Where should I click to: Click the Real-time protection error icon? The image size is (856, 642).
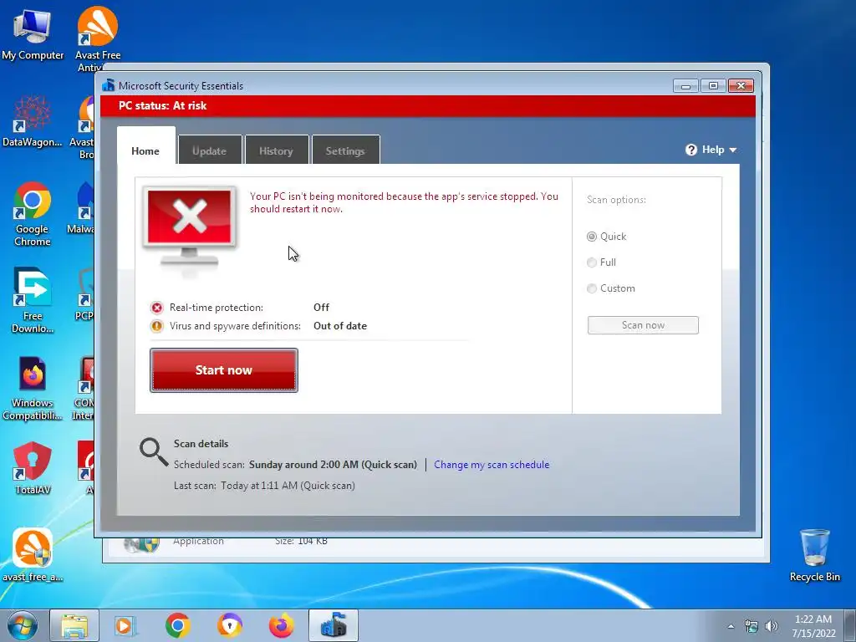coord(157,308)
